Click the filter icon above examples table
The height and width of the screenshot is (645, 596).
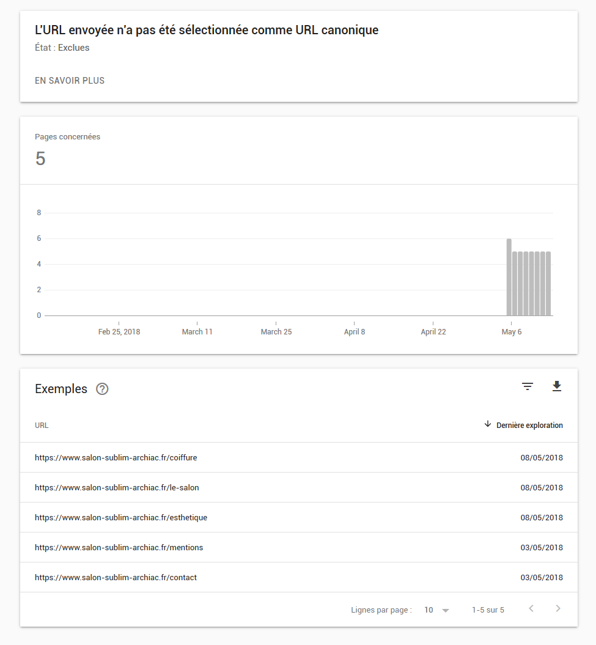(x=528, y=386)
